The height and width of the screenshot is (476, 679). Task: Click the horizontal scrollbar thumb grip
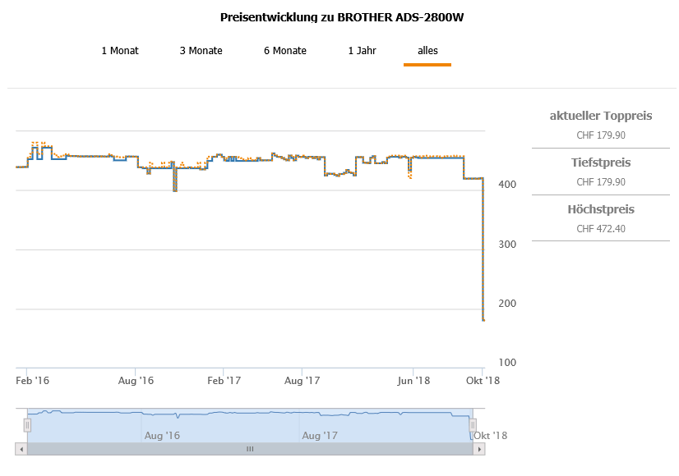pyautogui.click(x=250, y=449)
